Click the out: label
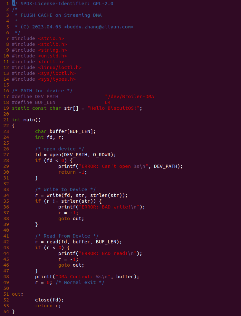Screen dimensions: 241x316 point(18,294)
